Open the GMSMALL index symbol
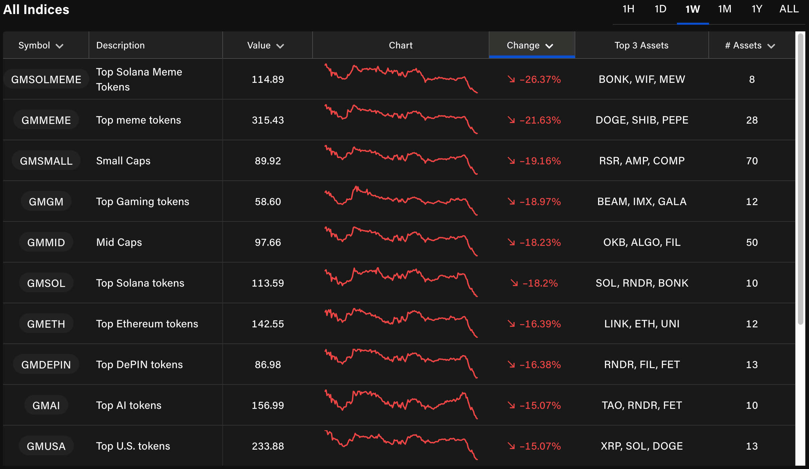The width and height of the screenshot is (809, 469). pyautogui.click(x=46, y=161)
